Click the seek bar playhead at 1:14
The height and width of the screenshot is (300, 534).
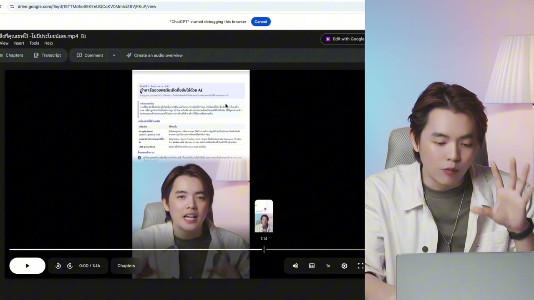click(264, 250)
